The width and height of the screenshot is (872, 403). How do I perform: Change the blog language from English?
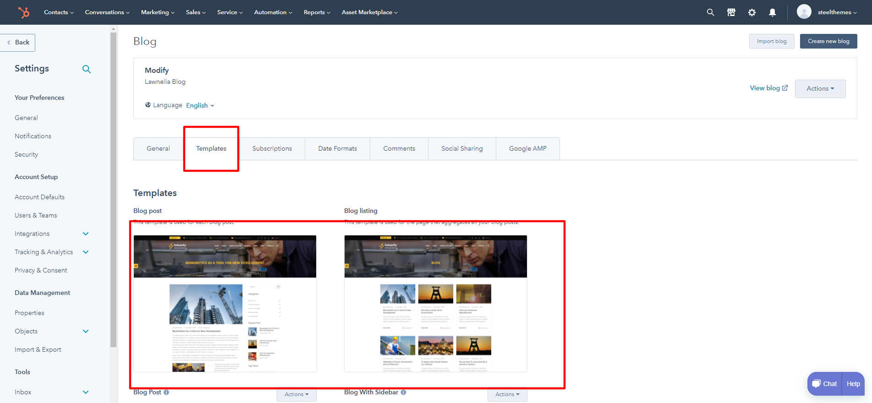[x=200, y=105]
